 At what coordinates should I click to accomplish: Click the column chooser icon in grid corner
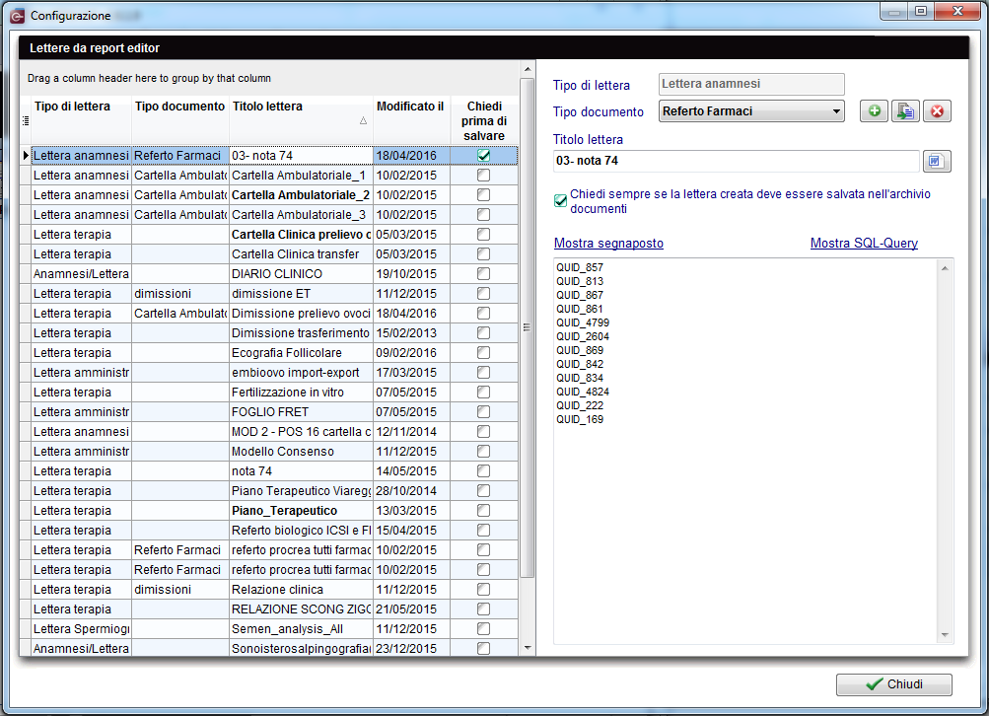coord(26,120)
